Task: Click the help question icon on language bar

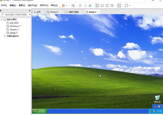Action: click(x=159, y=107)
